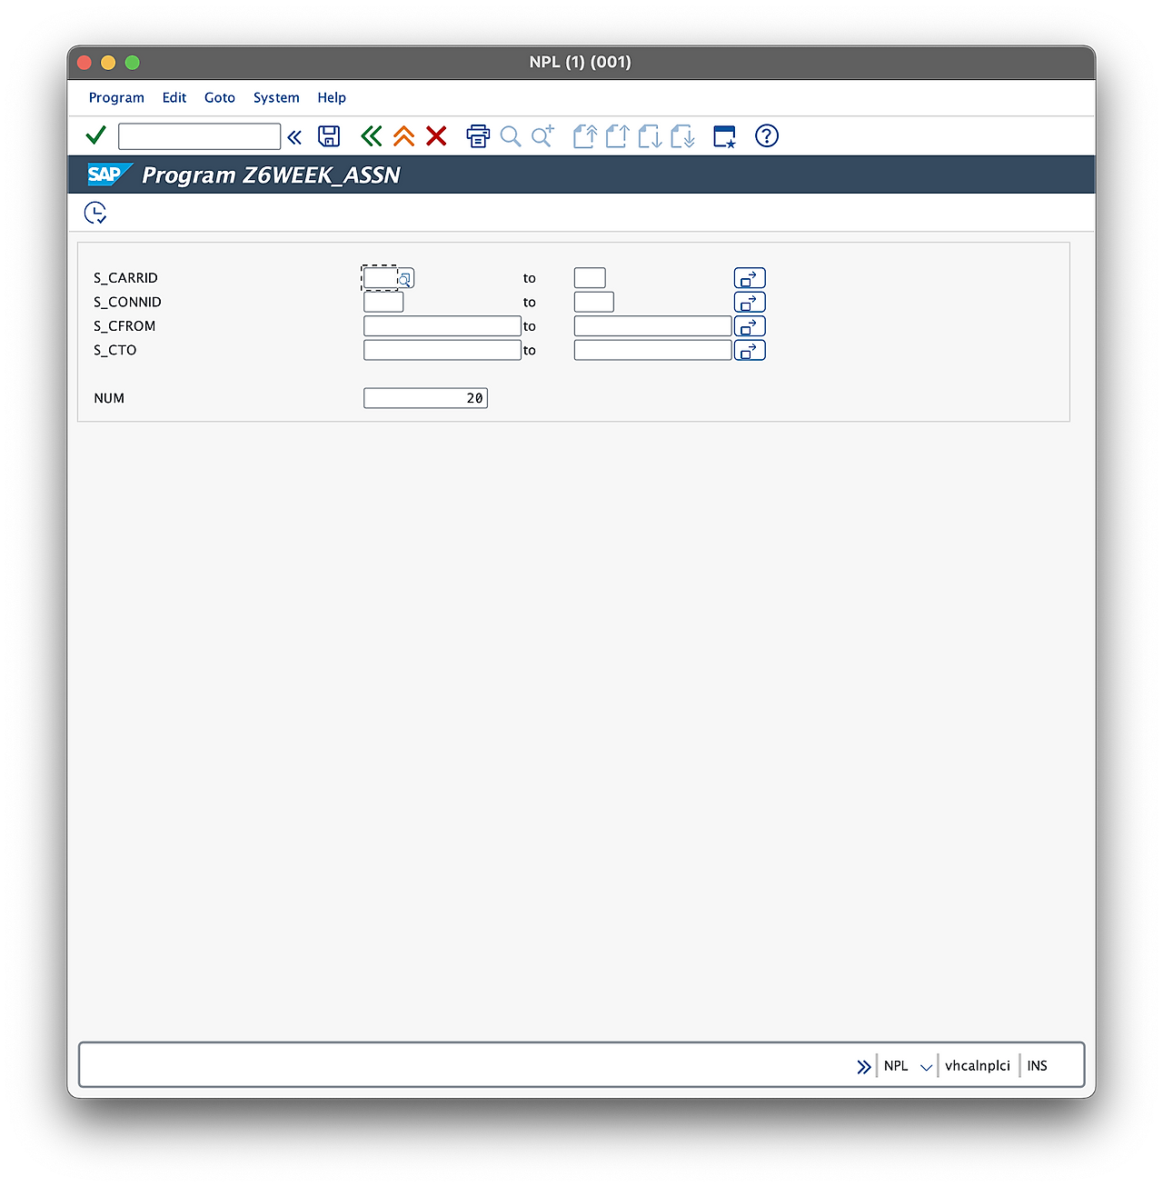This screenshot has width=1163, height=1187.
Task: Open the System menu
Action: (276, 97)
